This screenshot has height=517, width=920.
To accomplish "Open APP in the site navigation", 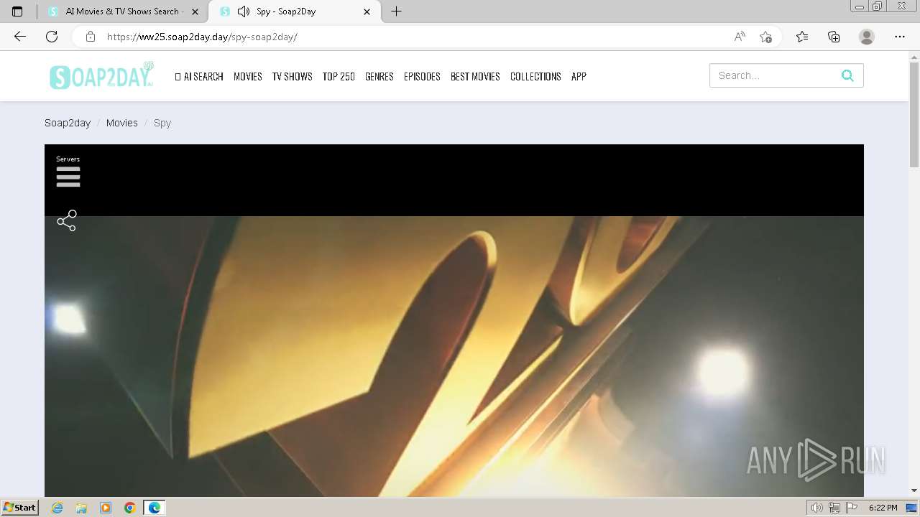I will [x=579, y=76].
